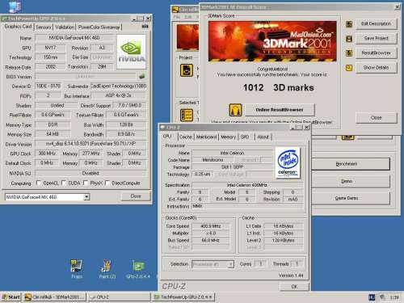
Task: Click the Show Details icon in 3DMark
Action: (349, 68)
